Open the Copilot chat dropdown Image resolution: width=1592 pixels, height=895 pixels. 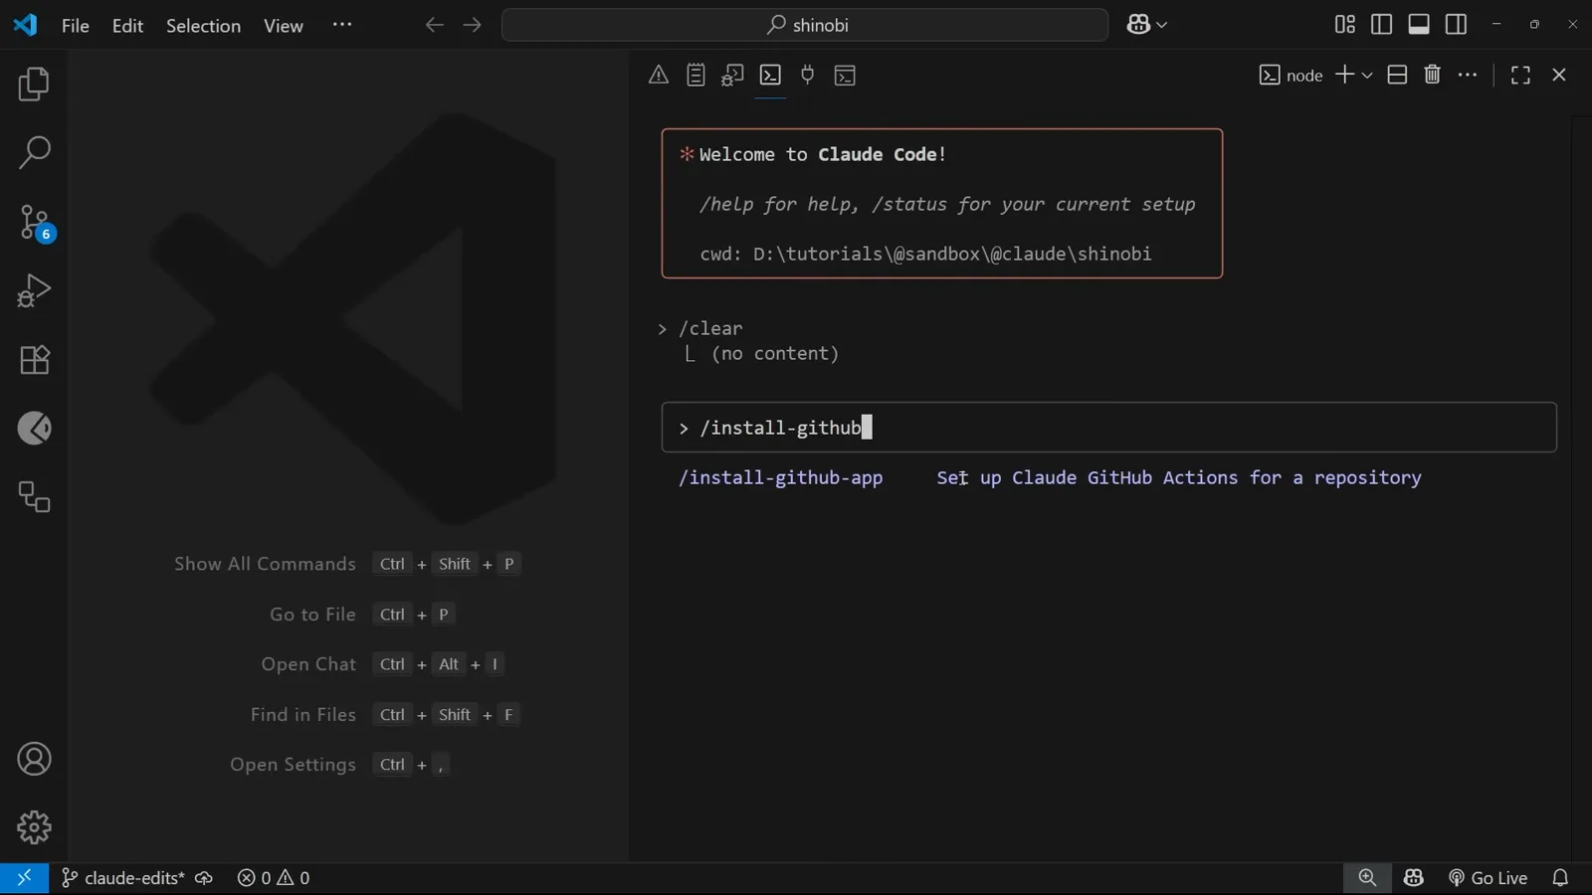1147,25
